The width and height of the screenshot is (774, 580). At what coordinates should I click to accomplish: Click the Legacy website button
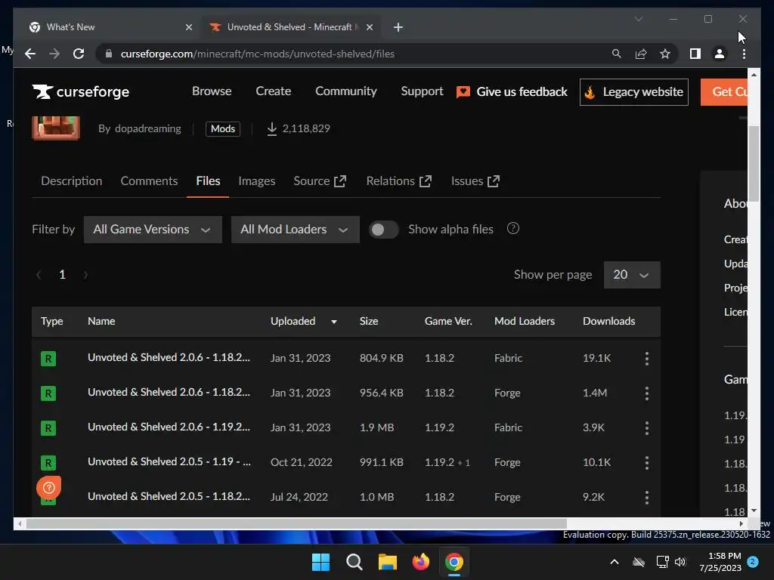pyautogui.click(x=634, y=91)
